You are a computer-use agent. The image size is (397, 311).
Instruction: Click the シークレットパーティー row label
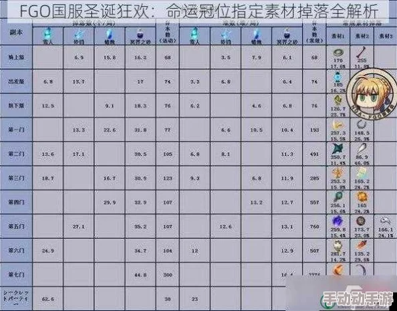point(16,298)
